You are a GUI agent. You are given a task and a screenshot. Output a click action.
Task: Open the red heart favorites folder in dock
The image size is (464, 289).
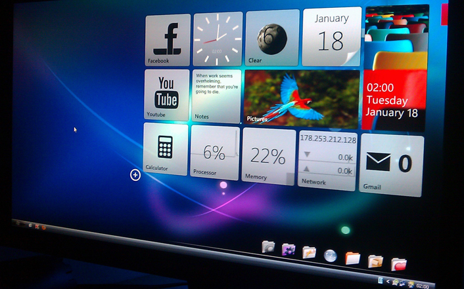click(398, 264)
